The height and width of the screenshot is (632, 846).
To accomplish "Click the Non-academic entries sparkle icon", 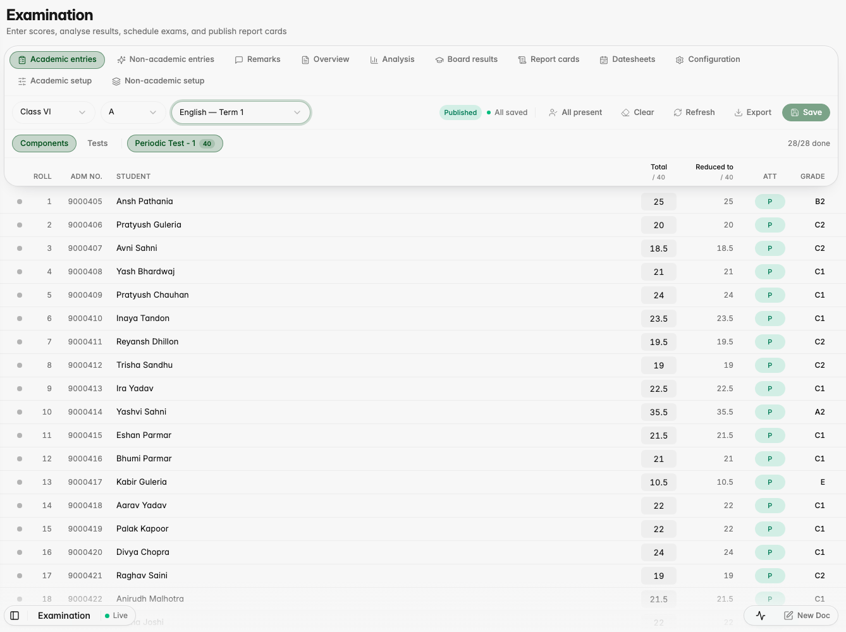I will click(x=121, y=60).
